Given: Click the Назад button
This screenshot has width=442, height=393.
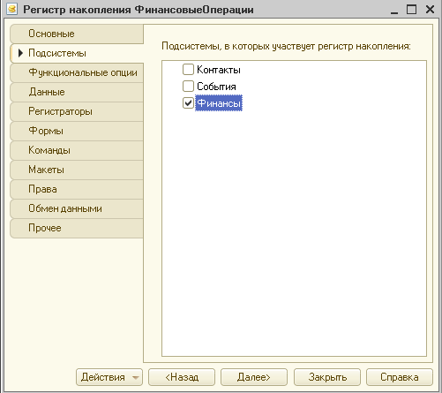Looking at the screenshot, I should pos(182,377).
